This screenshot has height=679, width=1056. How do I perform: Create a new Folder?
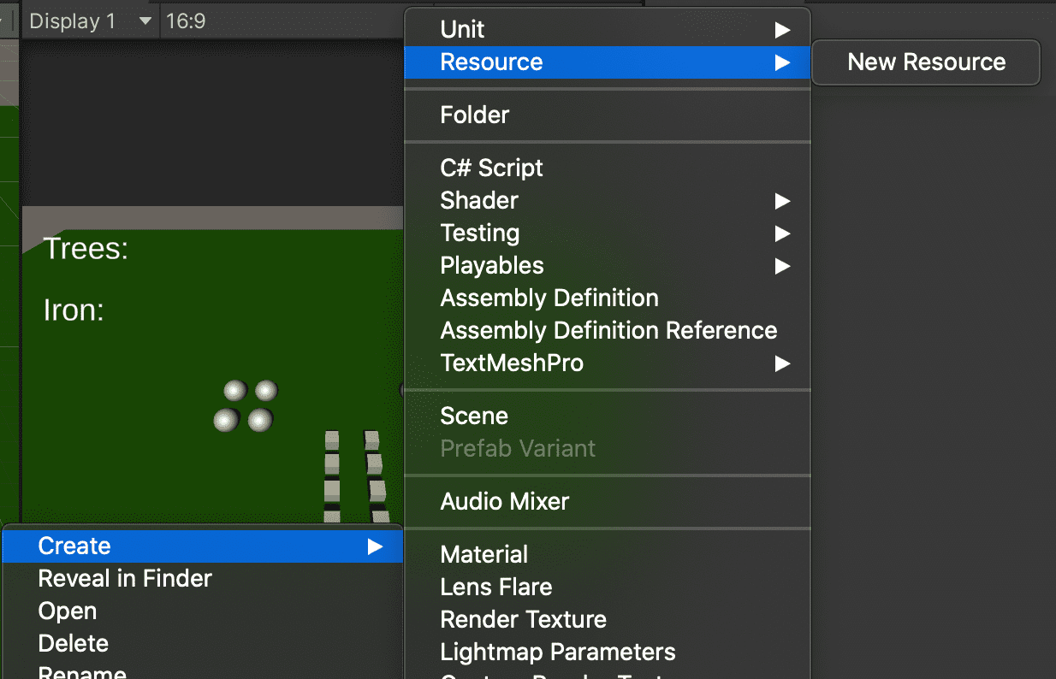pyautogui.click(x=607, y=115)
